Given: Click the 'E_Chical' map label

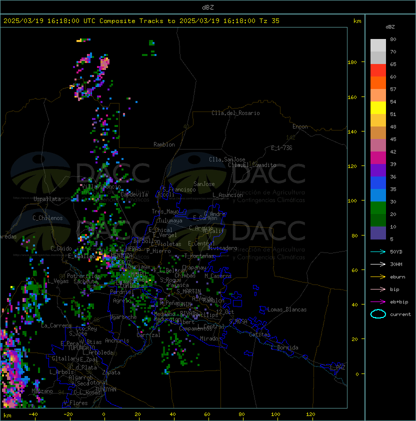Looking at the screenshot, I should tap(160, 230).
